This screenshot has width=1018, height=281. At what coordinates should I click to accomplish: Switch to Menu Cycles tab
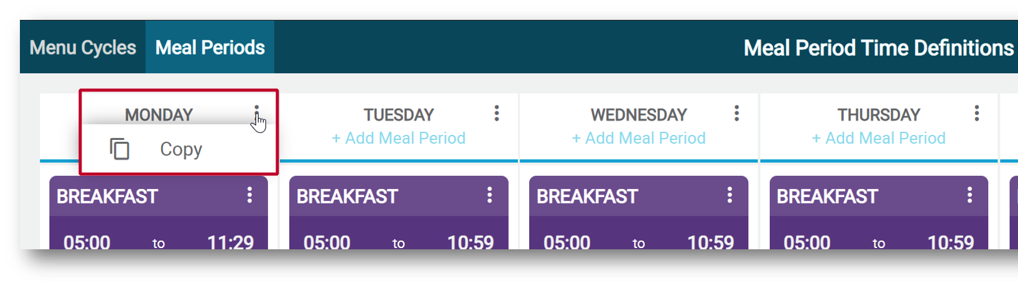coord(83,47)
